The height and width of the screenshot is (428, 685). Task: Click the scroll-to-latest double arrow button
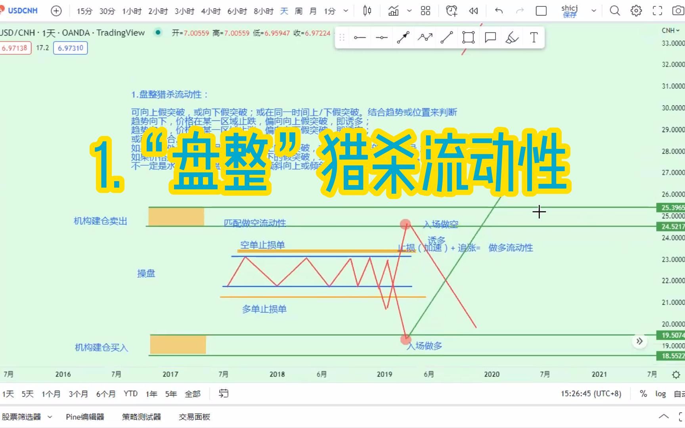(639, 341)
